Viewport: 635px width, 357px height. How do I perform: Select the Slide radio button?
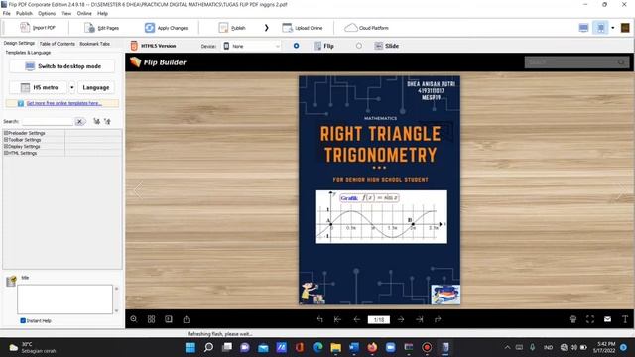click(x=359, y=46)
